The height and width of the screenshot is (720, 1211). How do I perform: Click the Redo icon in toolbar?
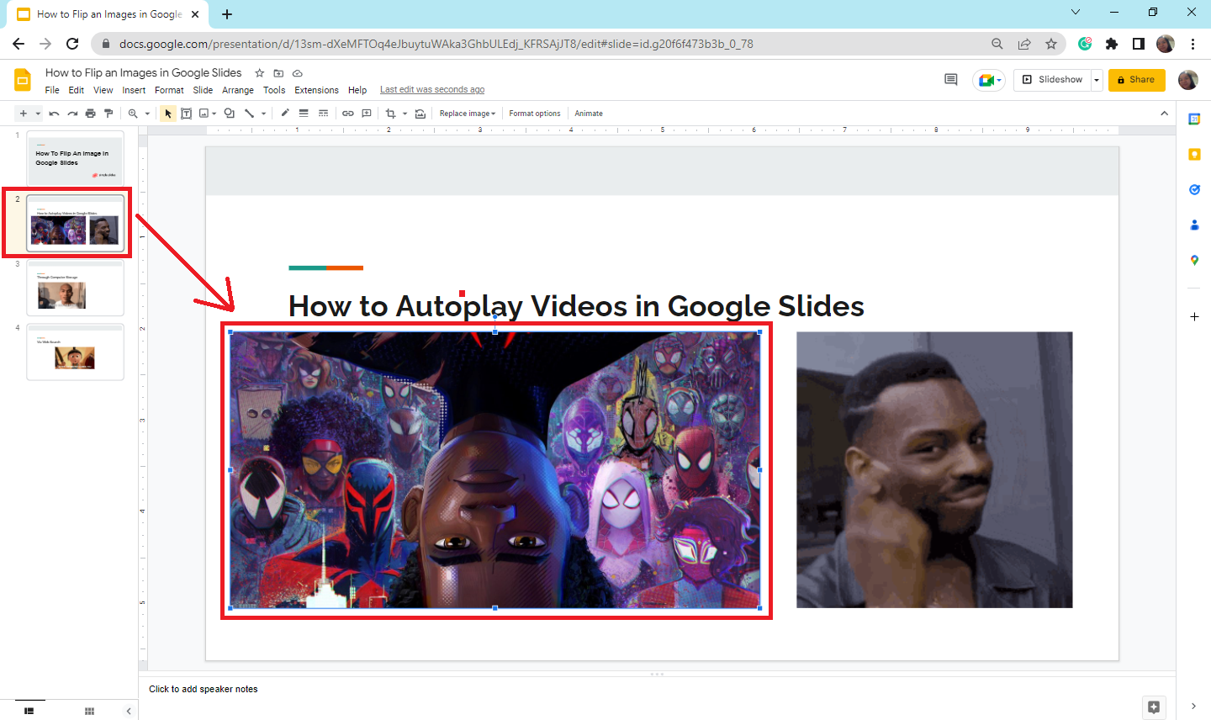(72, 114)
